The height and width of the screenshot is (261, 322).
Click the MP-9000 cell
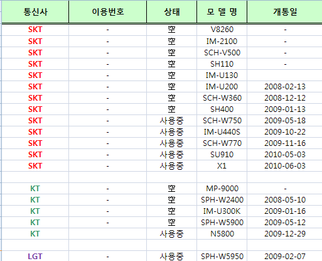pos(222,189)
